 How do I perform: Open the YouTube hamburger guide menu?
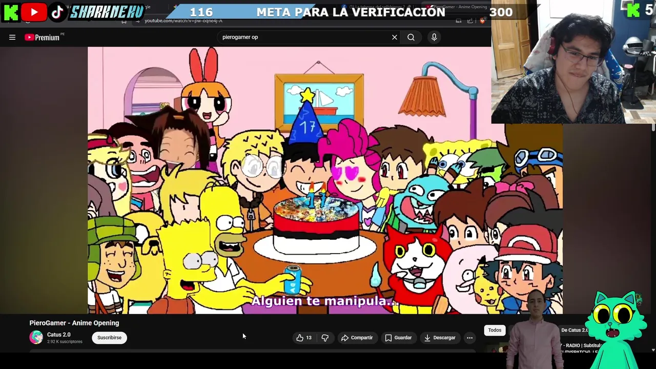12,37
